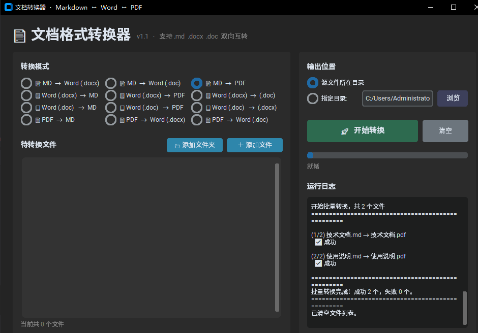478x333 pixels.
Task: Click the success checkmark under 技术文档.pdf
Action: pos(318,242)
